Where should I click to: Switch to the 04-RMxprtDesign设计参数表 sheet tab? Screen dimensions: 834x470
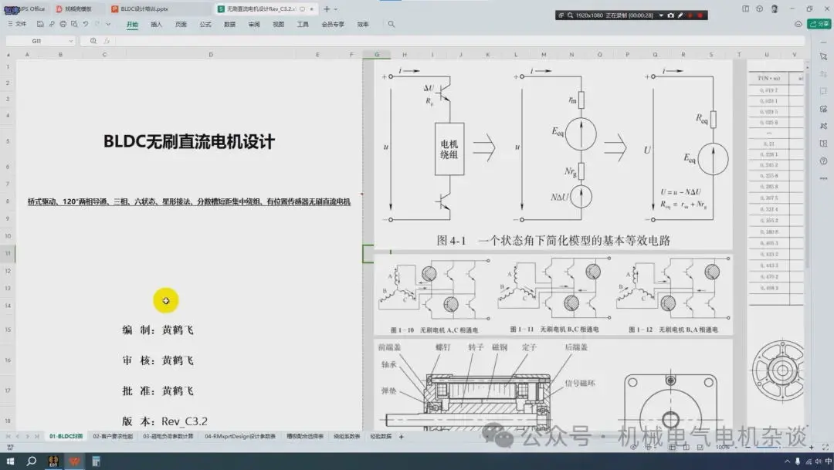[x=240, y=437]
